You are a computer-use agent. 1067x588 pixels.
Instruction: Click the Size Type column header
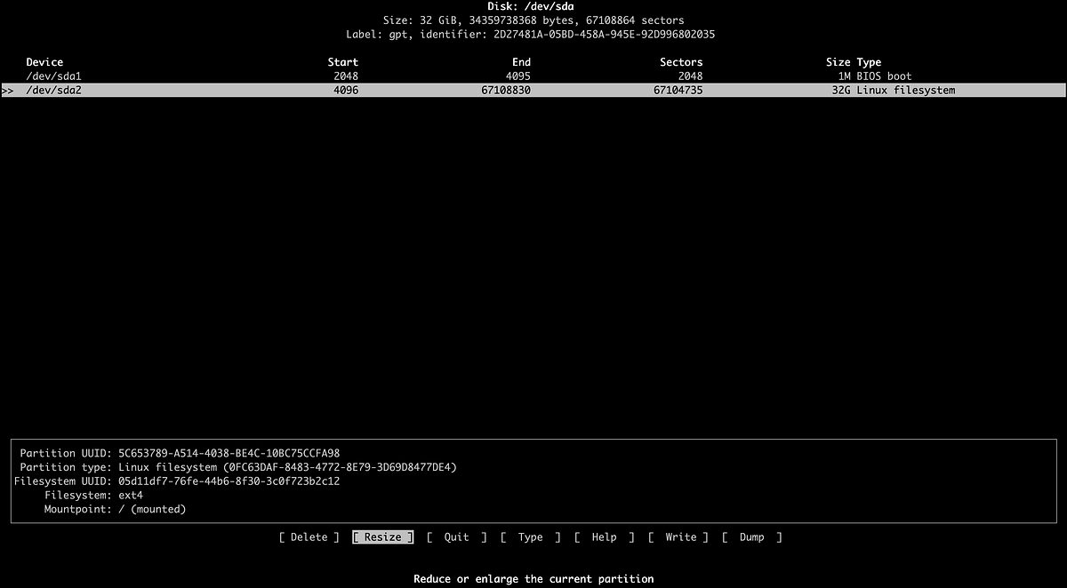click(854, 61)
